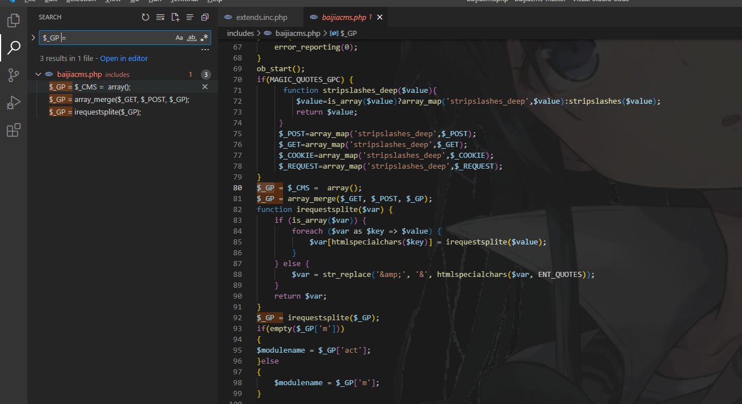Open the Extensions view
The height and width of the screenshot is (404, 742).
pyautogui.click(x=13, y=130)
